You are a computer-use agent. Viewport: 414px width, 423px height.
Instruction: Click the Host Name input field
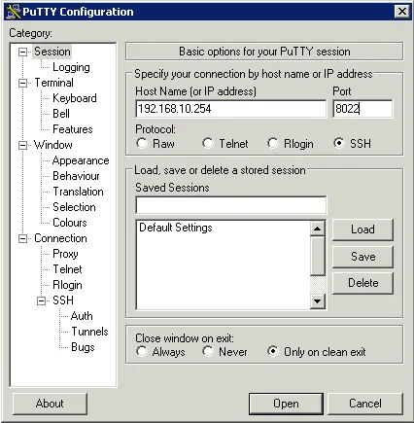pyautogui.click(x=231, y=109)
